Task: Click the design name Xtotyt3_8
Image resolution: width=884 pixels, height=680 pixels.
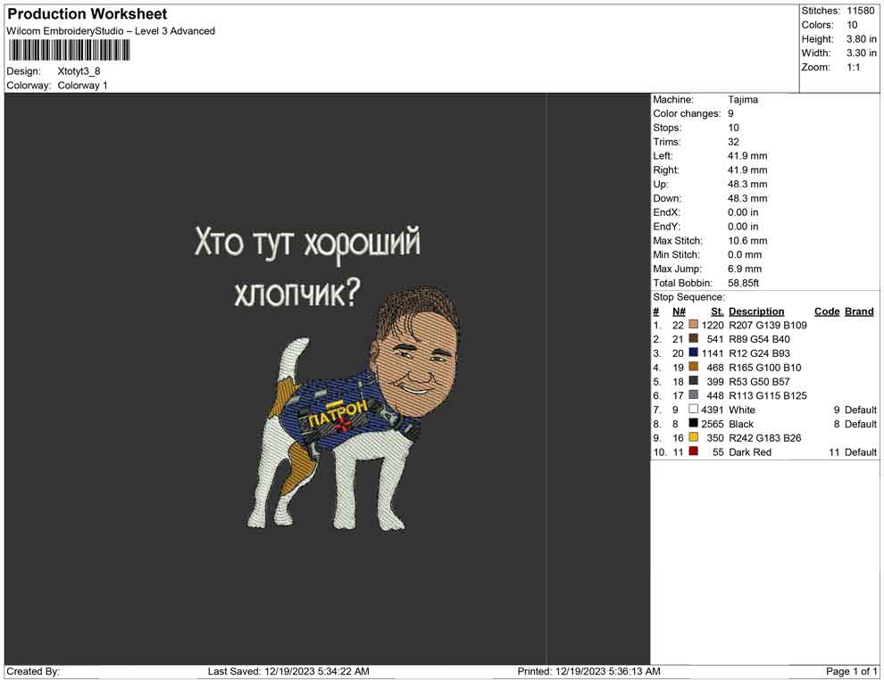Action: (79, 71)
